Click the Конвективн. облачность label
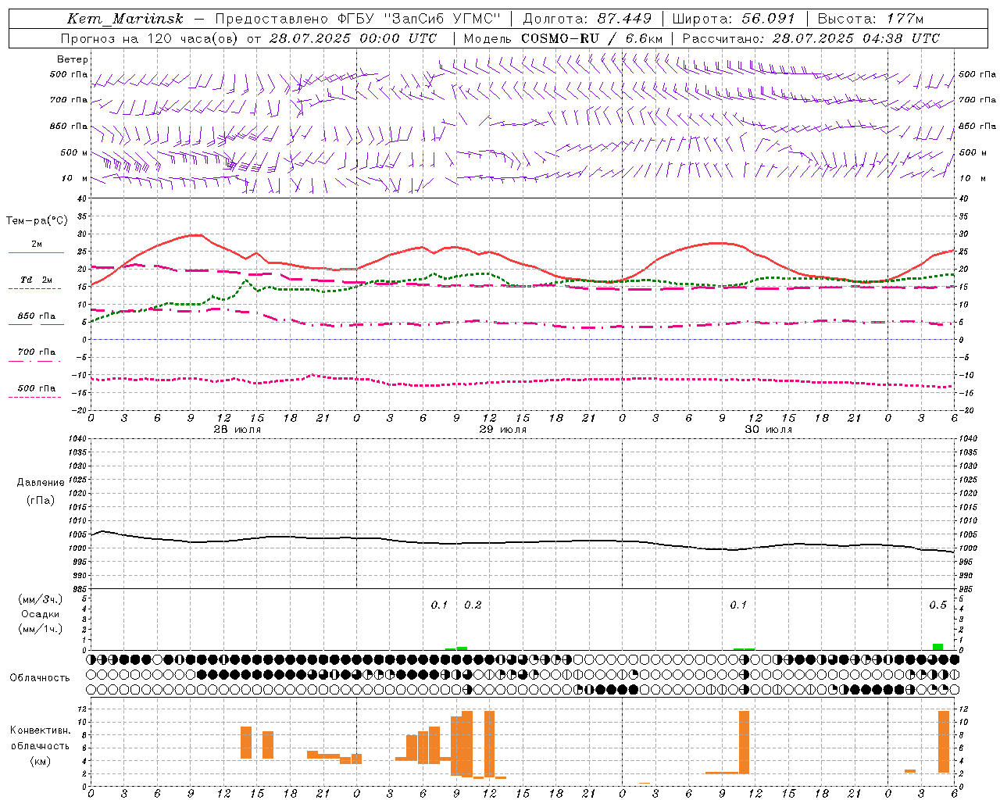This screenshot has width=1000, height=800. click(x=40, y=738)
